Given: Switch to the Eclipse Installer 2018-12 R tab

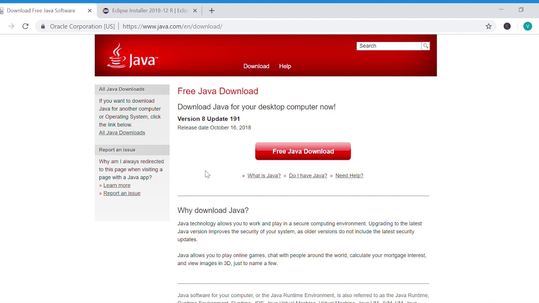Looking at the screenshot, I should pyautogui.click(x=150, y=11).
